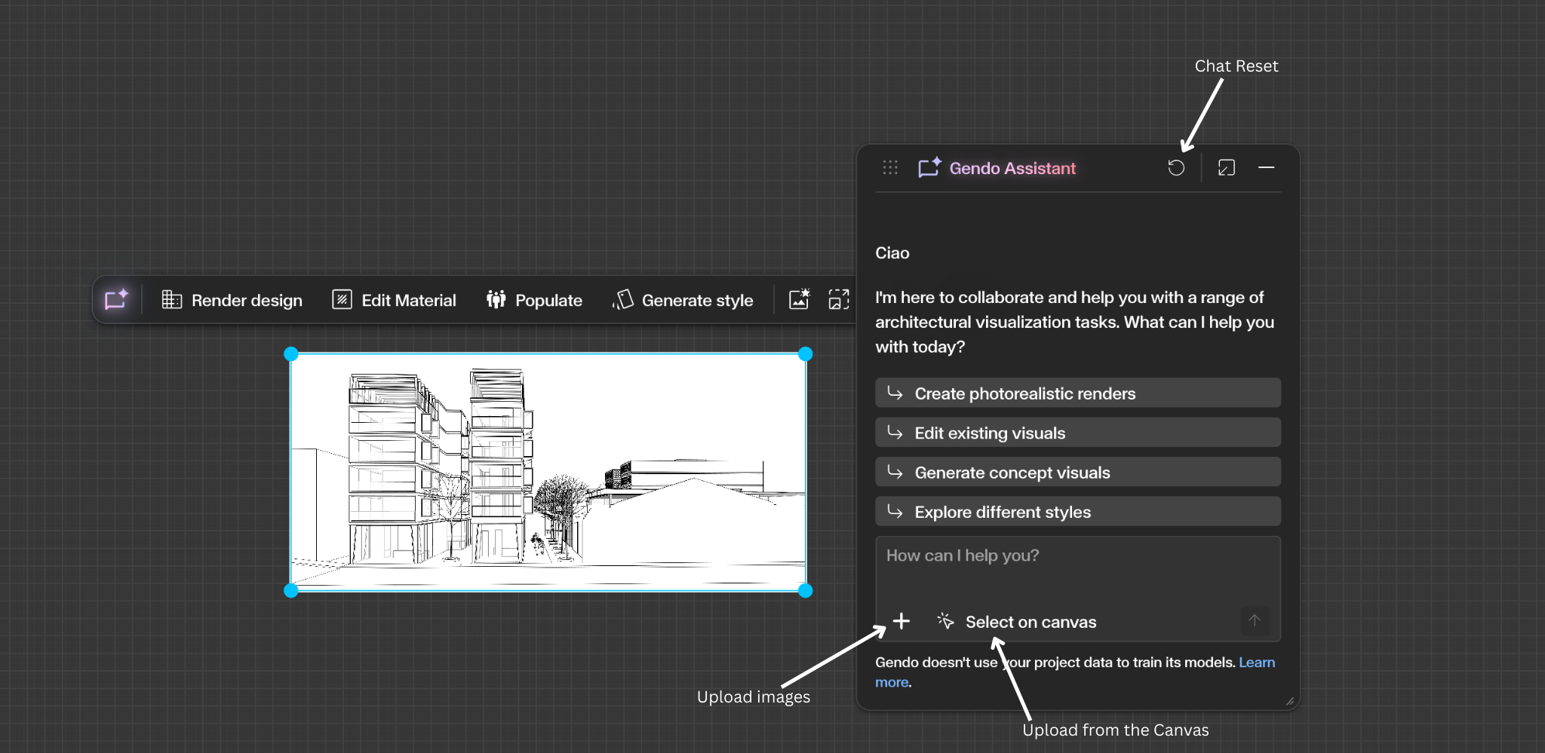1545x753 pixels.
Task: Pick Explore different styles suggestion
Action: click(1077, 512)
